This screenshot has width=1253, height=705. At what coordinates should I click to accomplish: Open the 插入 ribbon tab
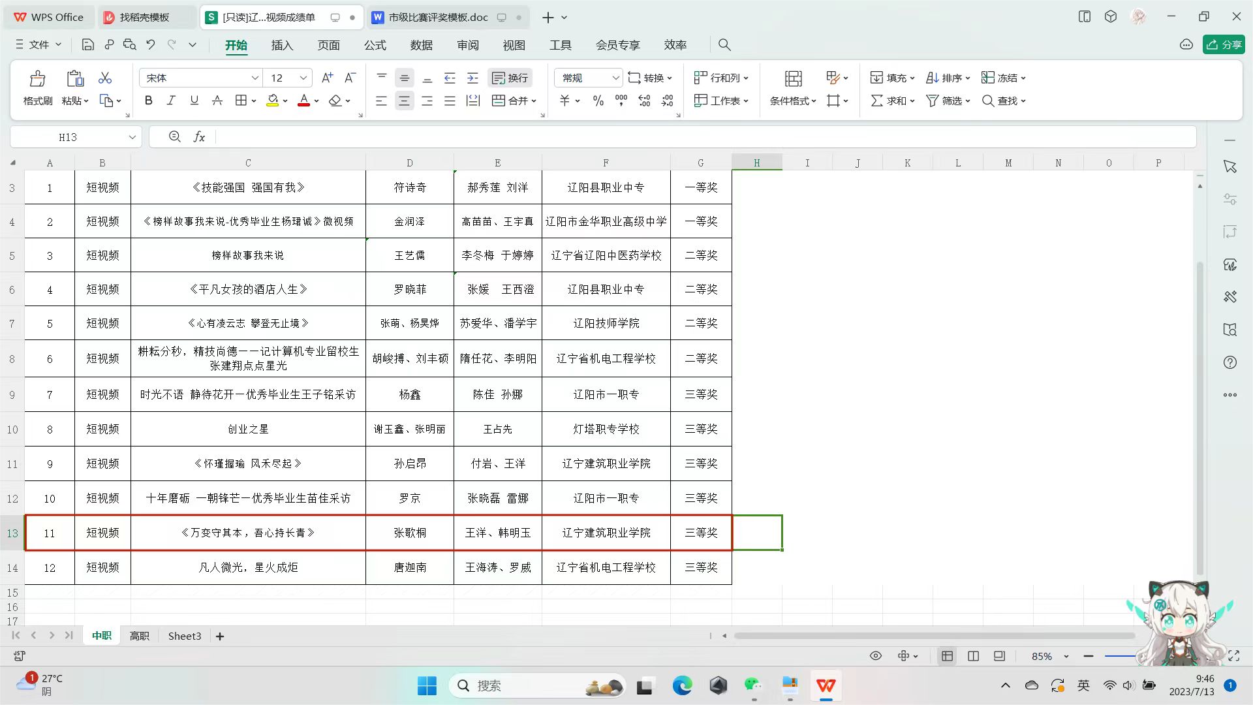pos(282,45)
